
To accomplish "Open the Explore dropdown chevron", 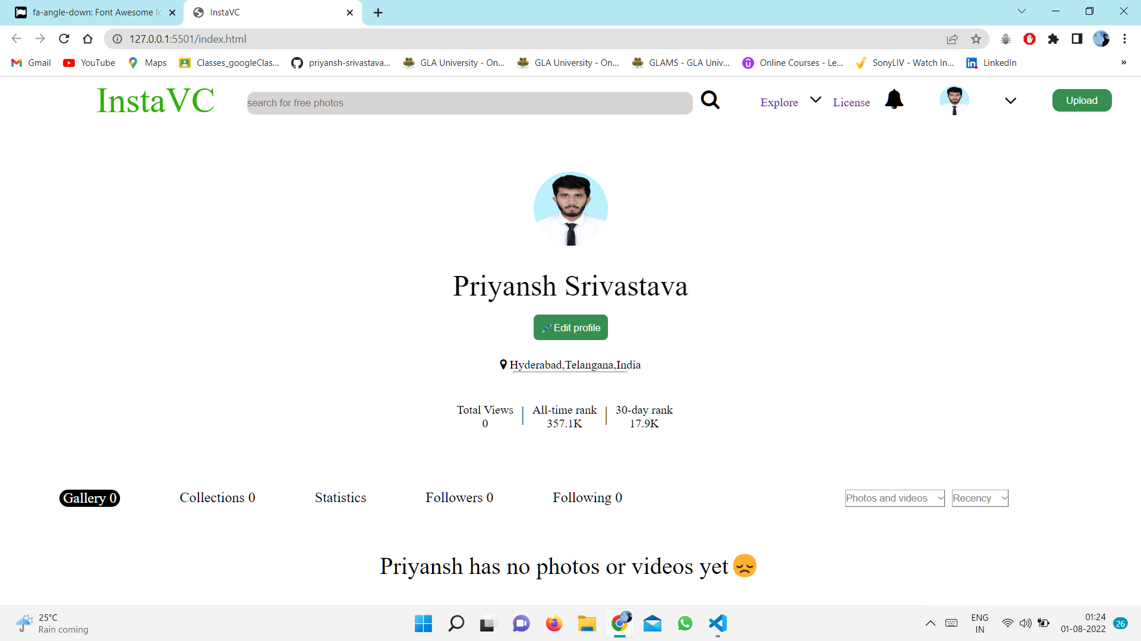I will (x=815, y=99).
